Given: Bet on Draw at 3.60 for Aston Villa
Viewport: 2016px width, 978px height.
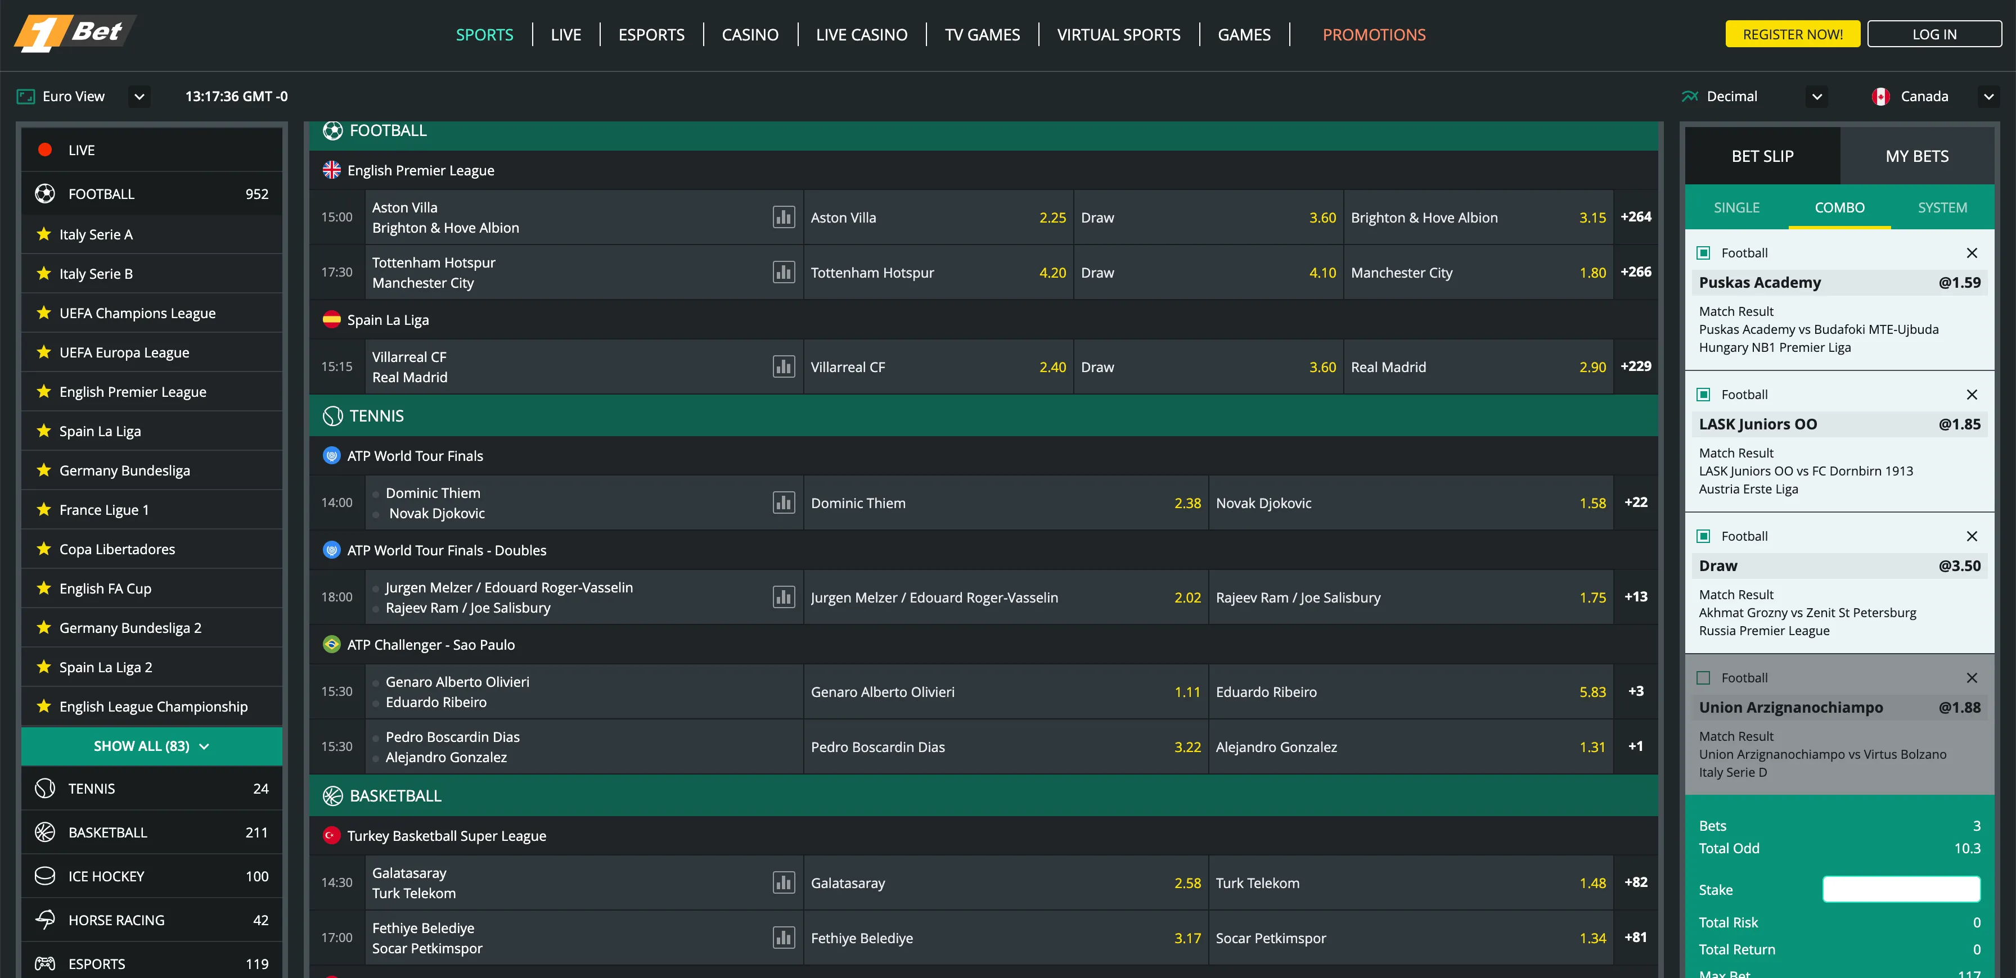Looking at the screenshot, I should click(1208, 218).
